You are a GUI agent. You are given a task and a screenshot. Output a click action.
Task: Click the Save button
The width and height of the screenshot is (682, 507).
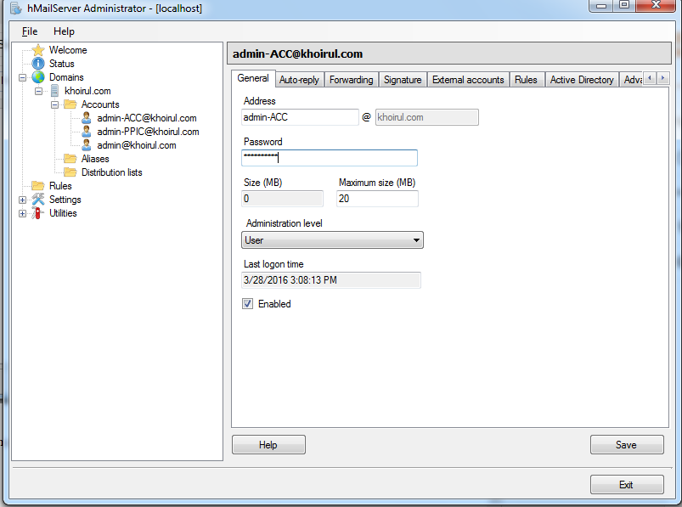pyautogui.click(x=627, y=445)
